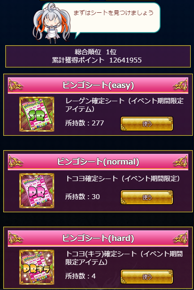This screenshot has width=194, height=290.
Task: Select the ビンゴシート(easy) header
Action: click(98, 86)
